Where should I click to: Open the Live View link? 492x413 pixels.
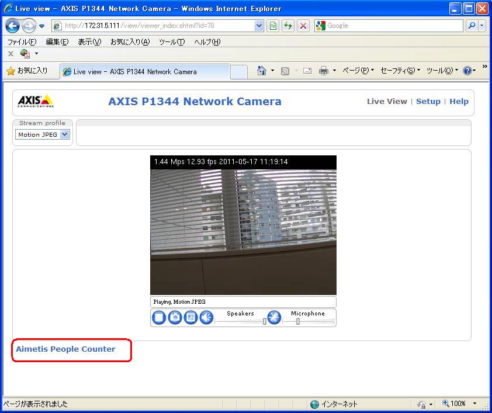(x=387, y=101)
